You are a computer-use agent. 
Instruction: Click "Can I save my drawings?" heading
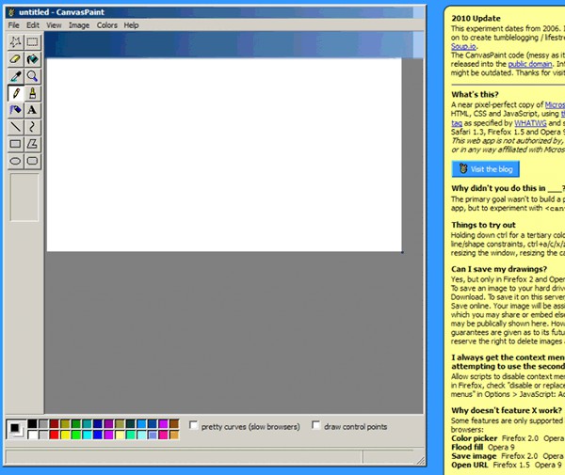[x=499, y=269]
